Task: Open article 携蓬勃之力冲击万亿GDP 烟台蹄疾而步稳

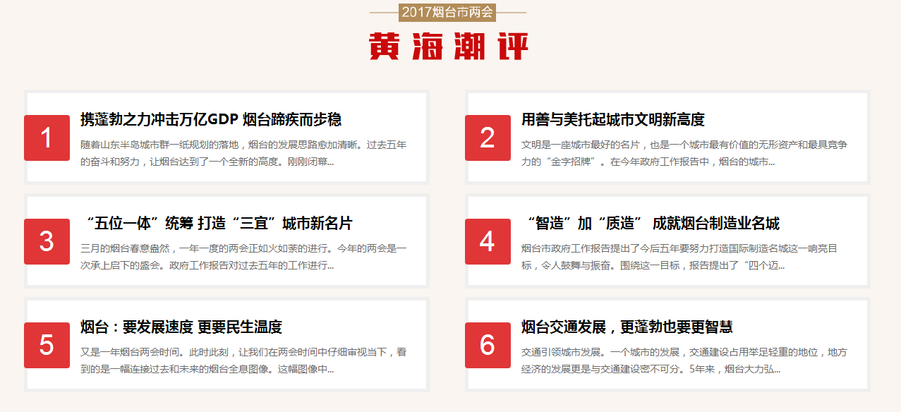Action: pyautogui.click(x=211, y=120)
